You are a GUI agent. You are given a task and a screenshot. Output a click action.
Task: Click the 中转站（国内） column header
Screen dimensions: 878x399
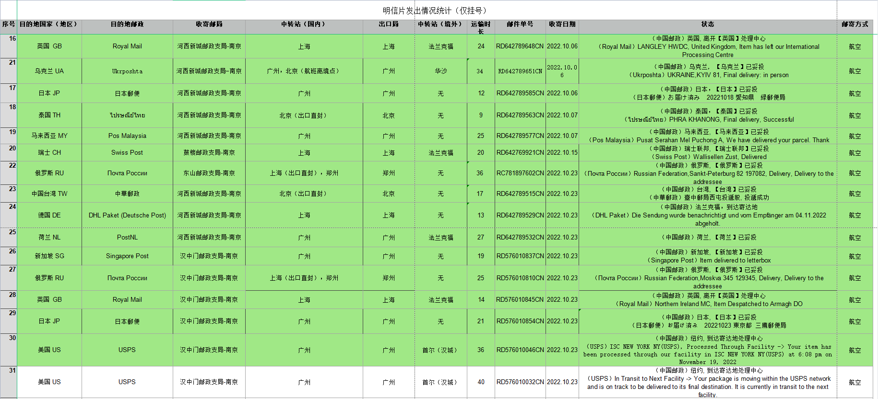pyautogui.click(x=304, y=24)
